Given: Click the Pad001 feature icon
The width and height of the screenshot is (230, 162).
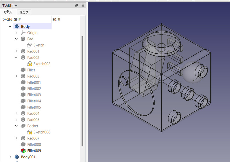Looking at the screenshot, I should pos(23,51).
